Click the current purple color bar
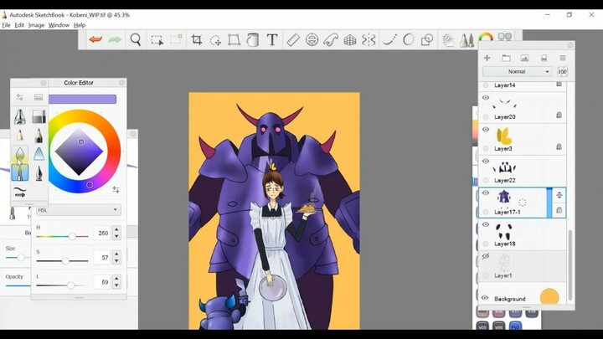The width and height of the screenshot is (603, 339). pyautogui.click(x=82, y=99)
